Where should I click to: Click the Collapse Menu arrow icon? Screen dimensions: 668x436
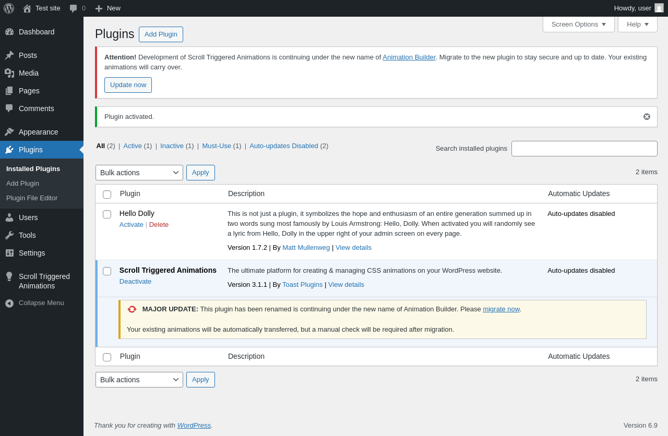(x=9, y=303)
